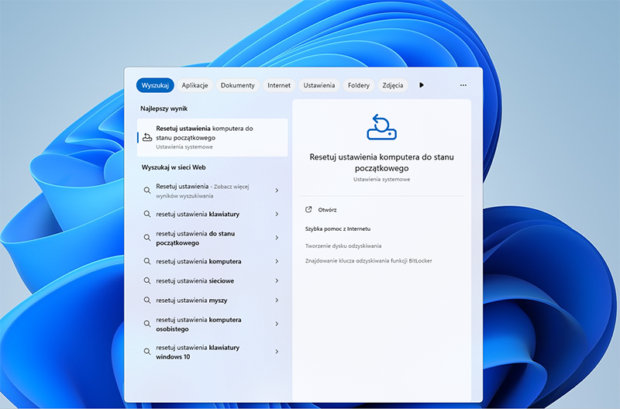Expand chevron for 'resetuj ustawienia klawiatury windows 10'
The height and width of the screenshot is (409, 620).
pos(277,352)
